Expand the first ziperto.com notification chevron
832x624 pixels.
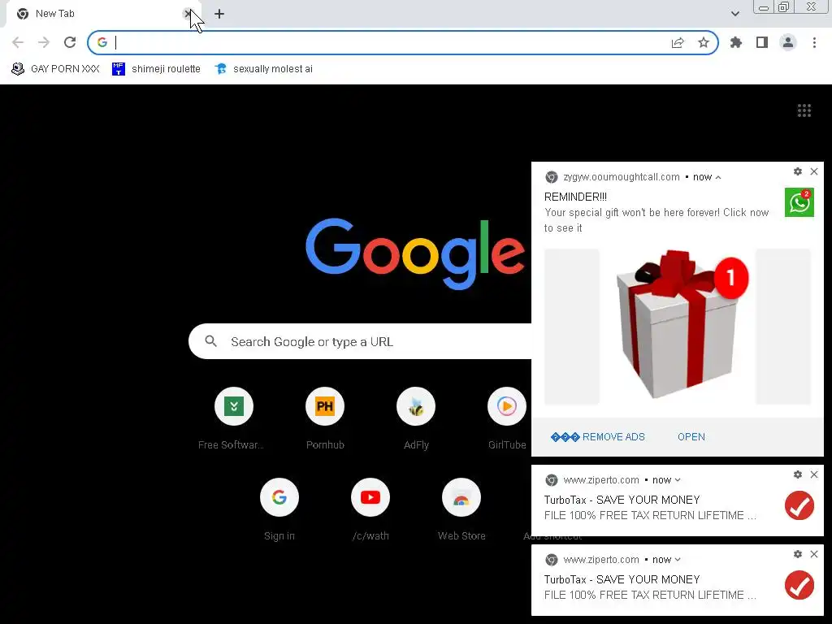tap(678, 480)
